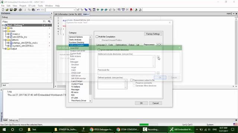Select the Debug Log tab at bottom
The image size is (238, 133).
13,120
